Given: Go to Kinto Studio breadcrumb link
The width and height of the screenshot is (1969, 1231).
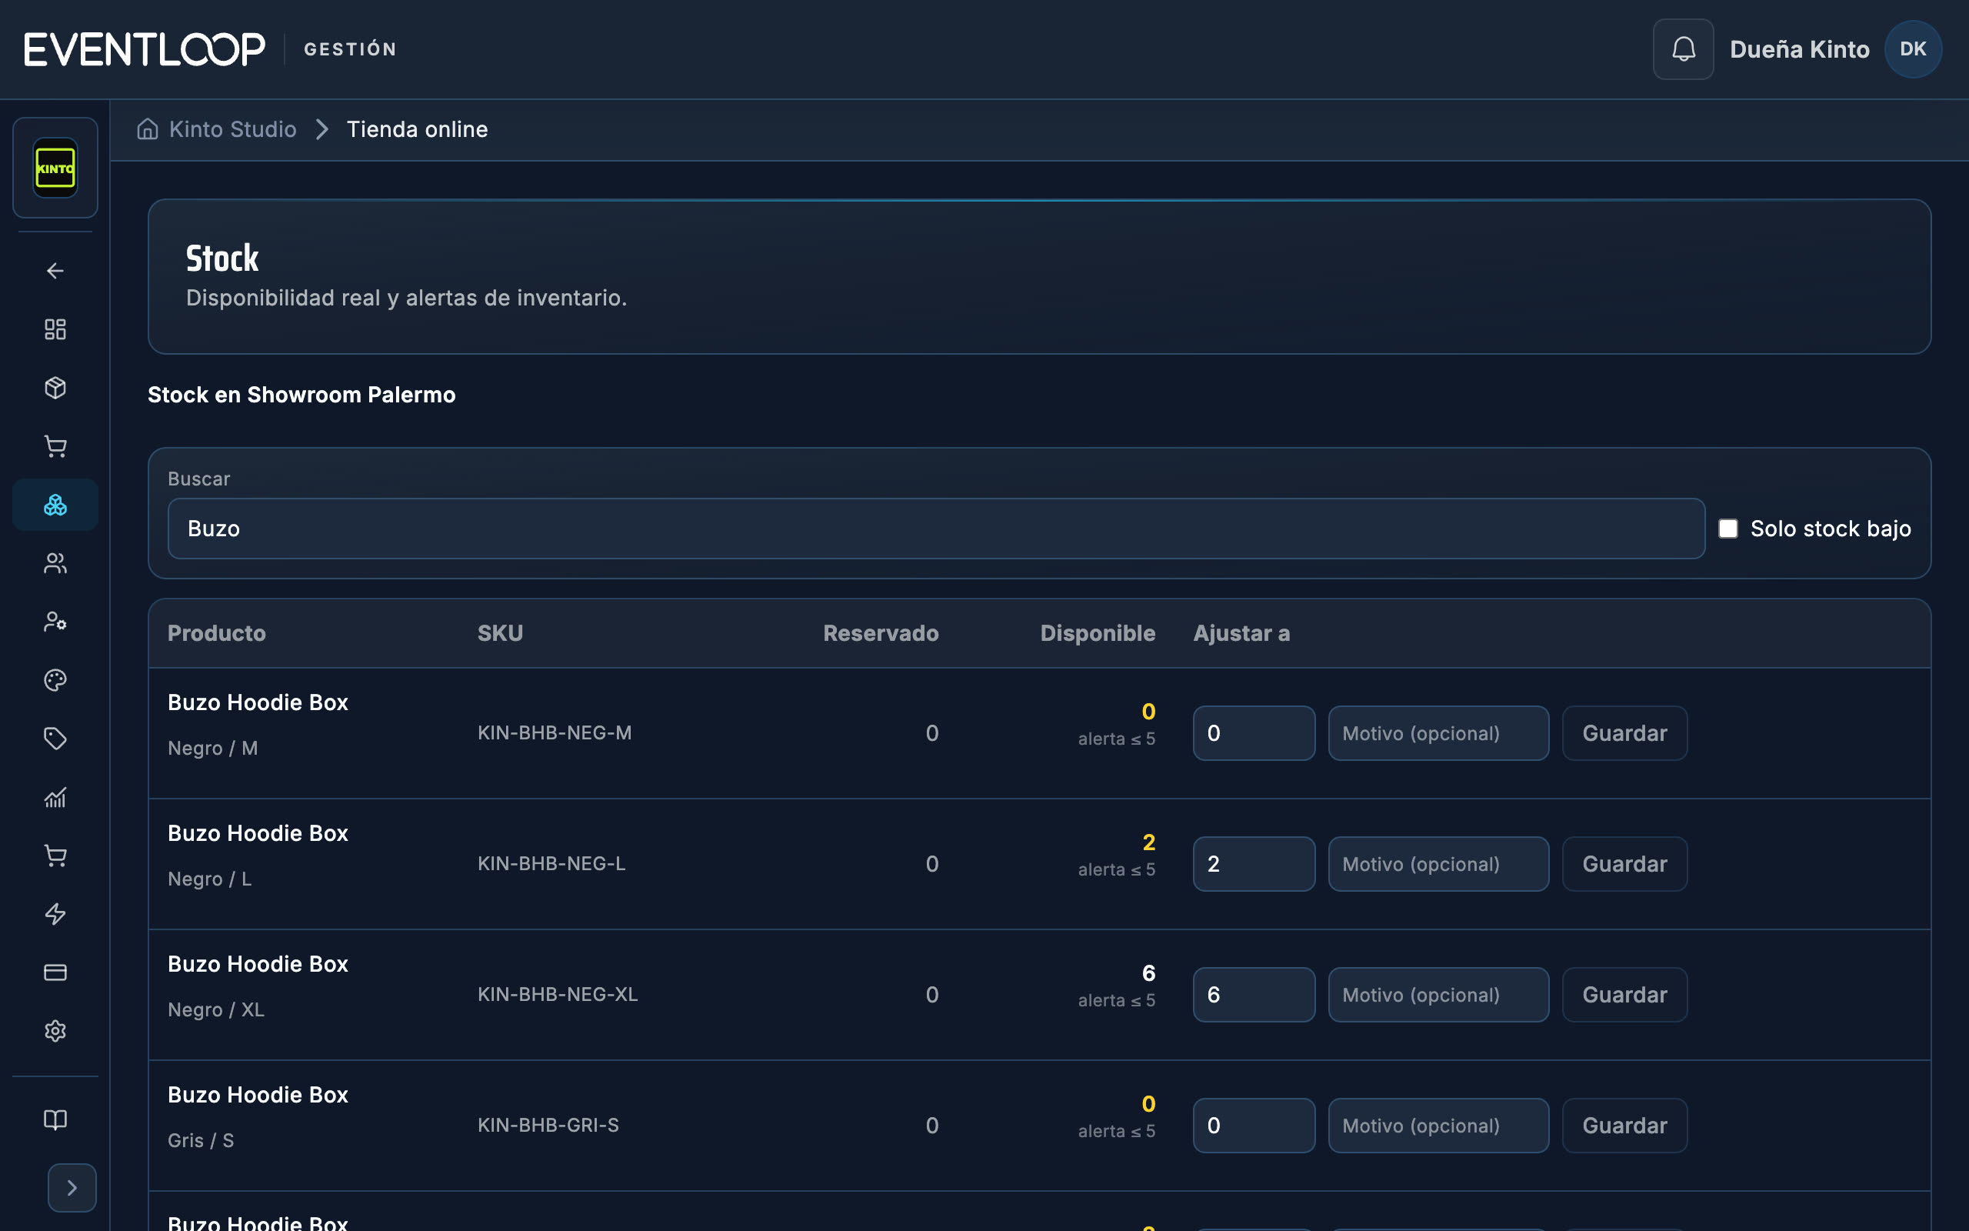Looking at the screenshot, I should pyautogui.click(x=233, y=129).
